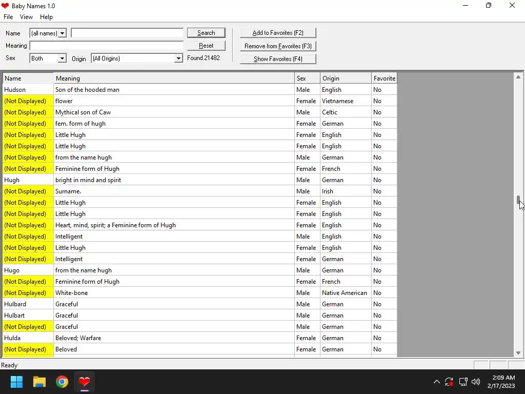Image resolution: width=525 pixels, height=394 pixels.
Task: Focus the Name search text field
Action: pyautogui.click(x=127, y=33)
